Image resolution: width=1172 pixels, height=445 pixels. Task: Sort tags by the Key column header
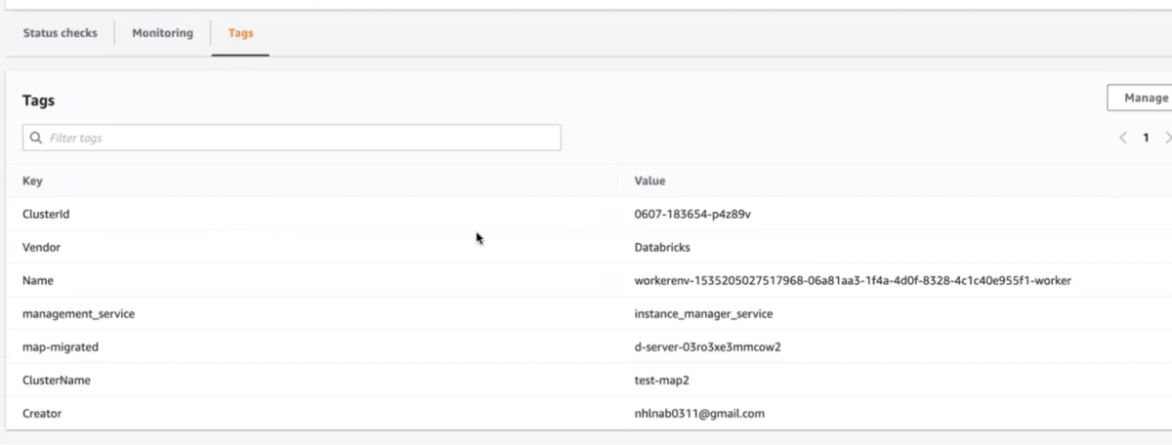pyautogui.click(x=32, y=181)
